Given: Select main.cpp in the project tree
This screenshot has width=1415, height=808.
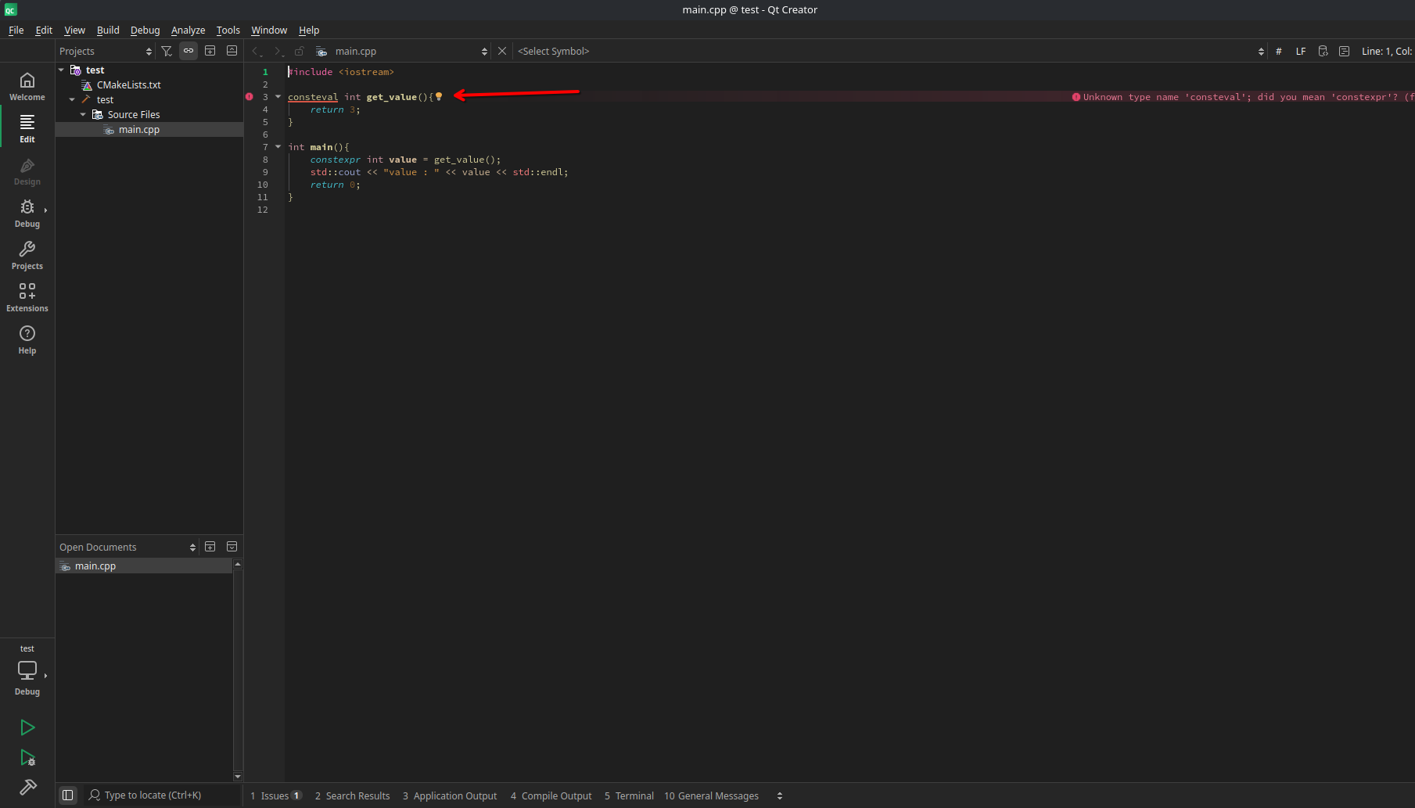Looking at the screenshot, I should (139, 129).
